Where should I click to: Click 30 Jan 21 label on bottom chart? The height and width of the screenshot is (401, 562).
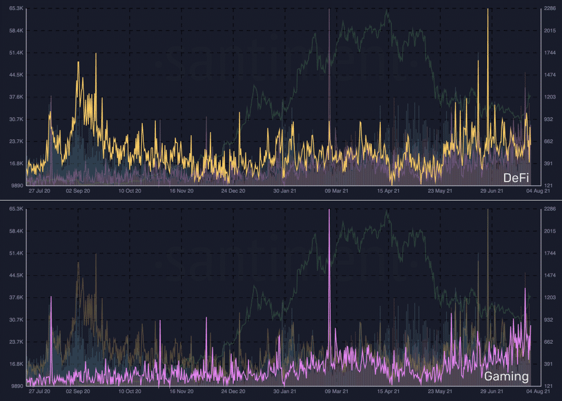tap(284, 392)
